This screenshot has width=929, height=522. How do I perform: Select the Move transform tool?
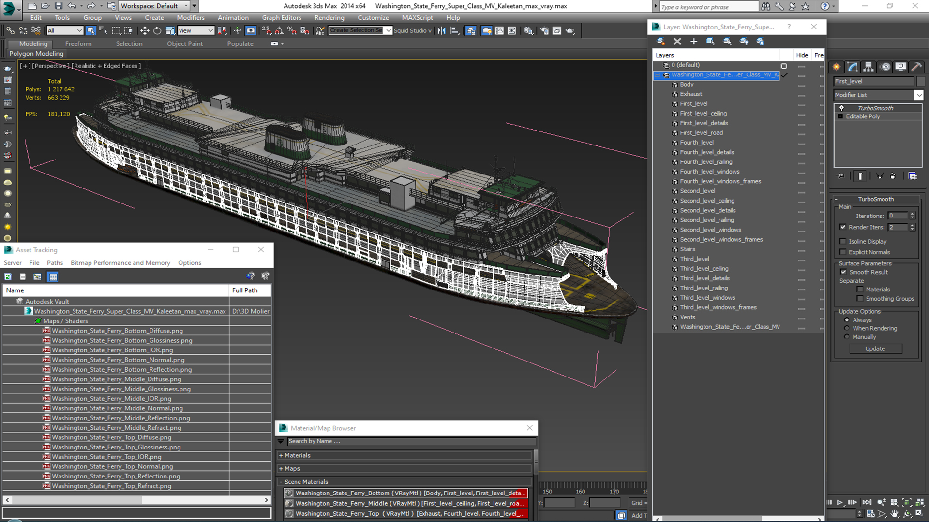click(144, 30)
